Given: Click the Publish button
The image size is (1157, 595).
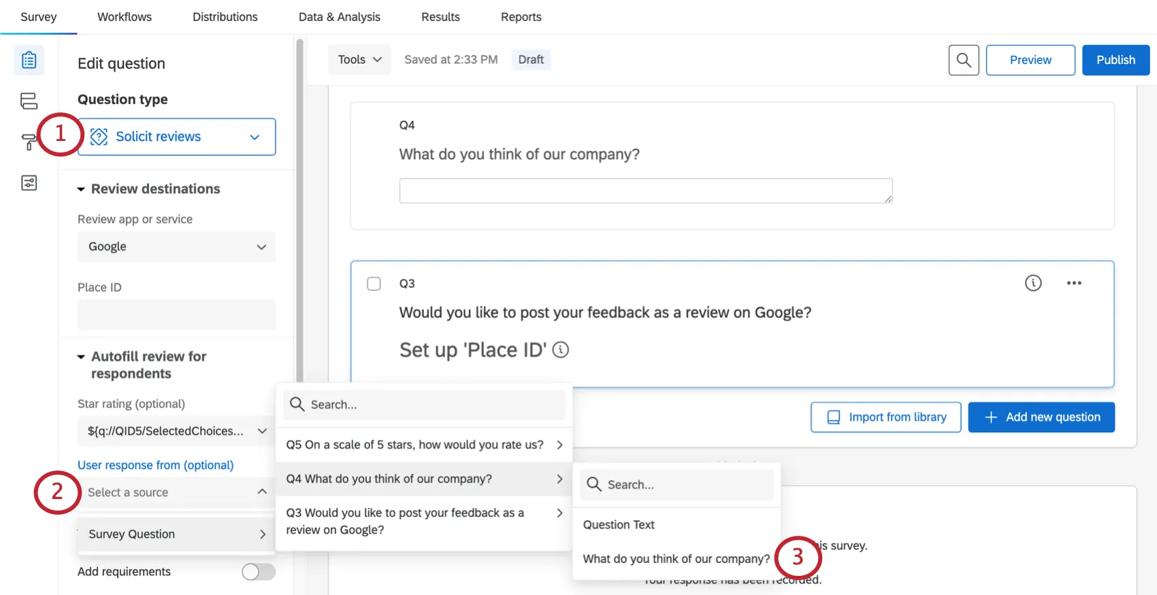Looking at the screenshot, I should click(x=1115, y=60).
